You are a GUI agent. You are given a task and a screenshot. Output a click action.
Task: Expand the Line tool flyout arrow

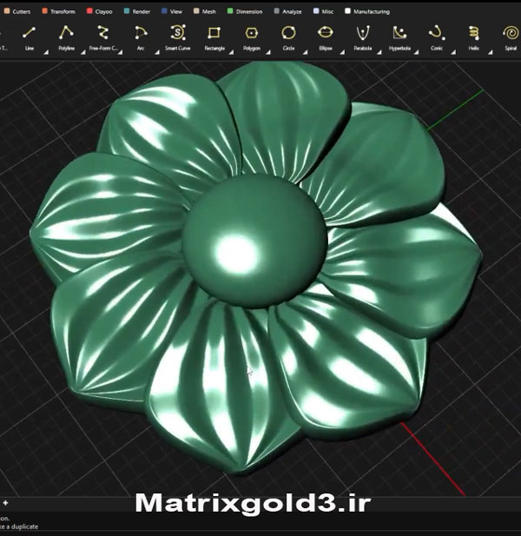click(x=46, y=52)
